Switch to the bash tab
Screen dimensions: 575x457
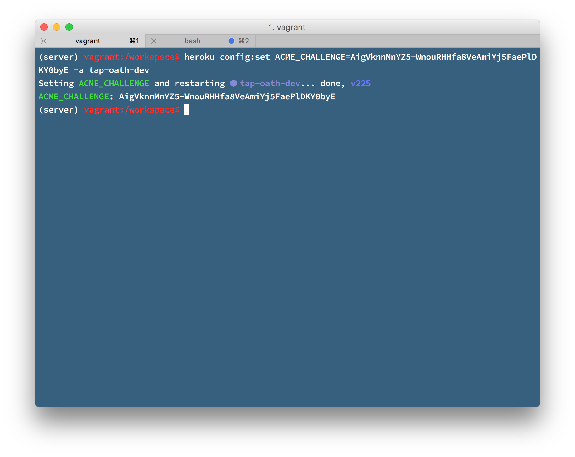[192, 41]
